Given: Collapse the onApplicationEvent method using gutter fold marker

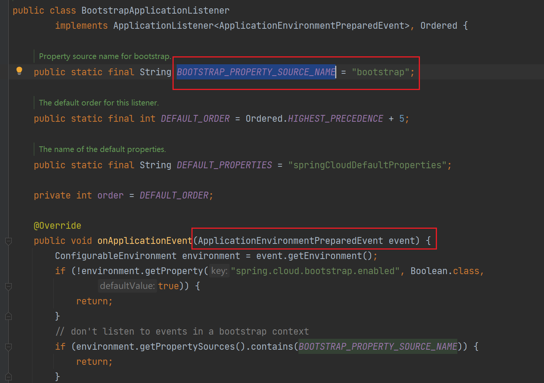Looking at the screenshot, I should 8,241.
